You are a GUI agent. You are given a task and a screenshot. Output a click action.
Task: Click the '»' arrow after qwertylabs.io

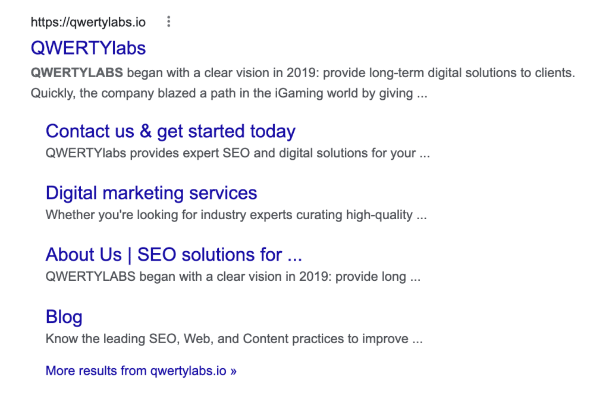click(233, 371)
